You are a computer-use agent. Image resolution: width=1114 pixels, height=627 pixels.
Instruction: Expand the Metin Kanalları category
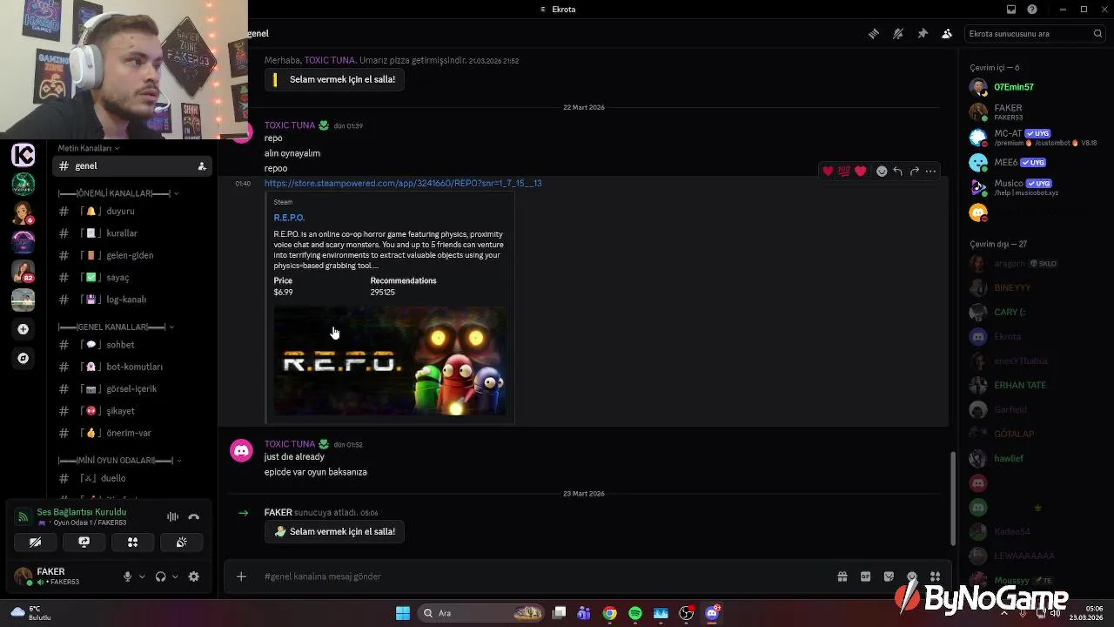coord(89,148)
